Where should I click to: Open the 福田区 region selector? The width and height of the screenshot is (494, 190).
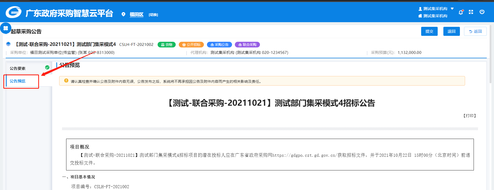click(x=136, y=15)
